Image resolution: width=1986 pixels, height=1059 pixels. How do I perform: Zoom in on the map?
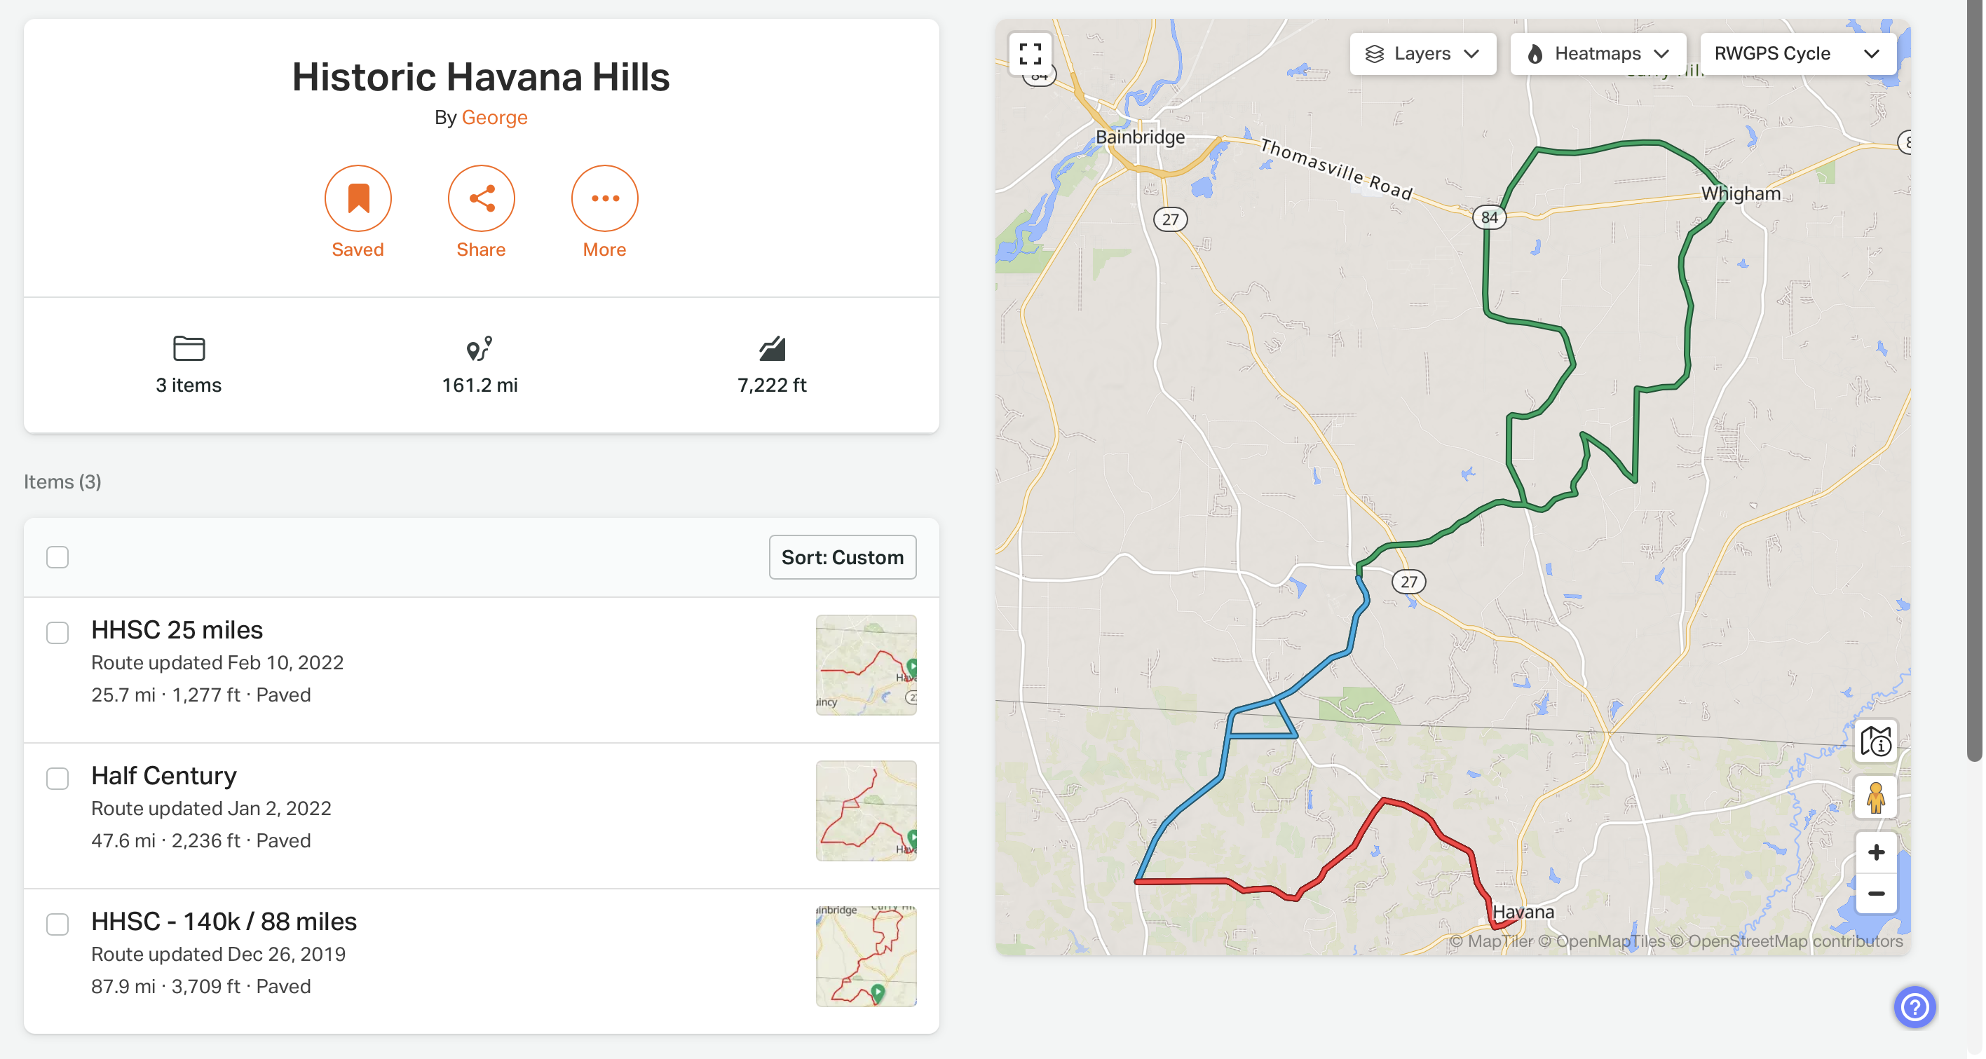tap(1876, 852)
